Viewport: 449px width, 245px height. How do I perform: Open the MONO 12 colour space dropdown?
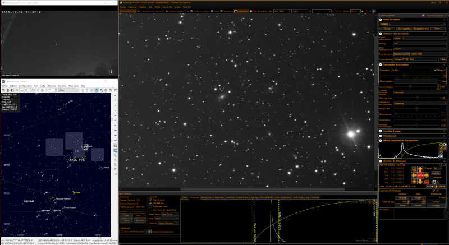[x=420, y=38]
